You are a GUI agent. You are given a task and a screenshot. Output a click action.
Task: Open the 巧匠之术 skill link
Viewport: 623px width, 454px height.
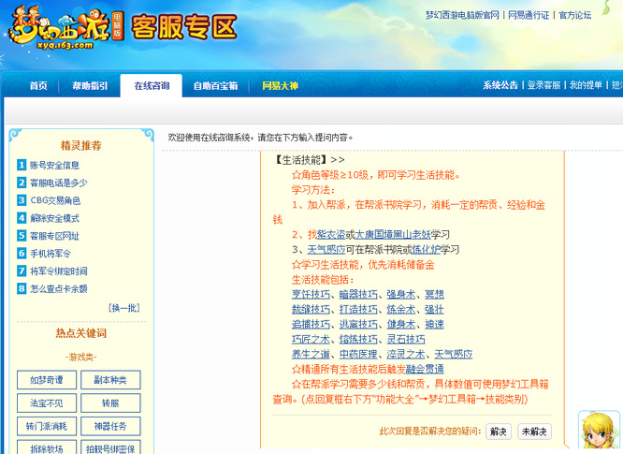[311, 339]
